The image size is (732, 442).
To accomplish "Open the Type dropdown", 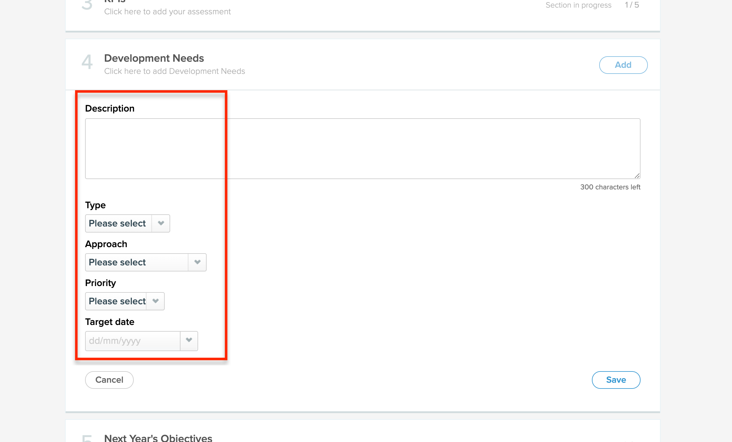I will (x=128, y=223).
